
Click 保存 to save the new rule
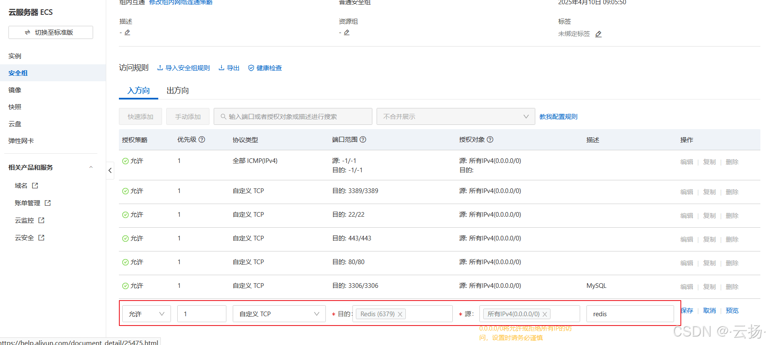point(687,311)
